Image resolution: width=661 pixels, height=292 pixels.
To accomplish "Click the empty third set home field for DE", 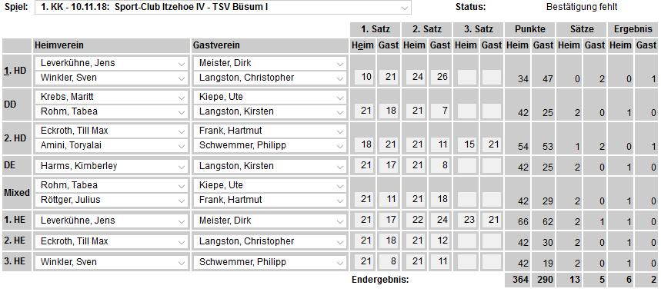I will pyautogui.click(x=466, y=166).
